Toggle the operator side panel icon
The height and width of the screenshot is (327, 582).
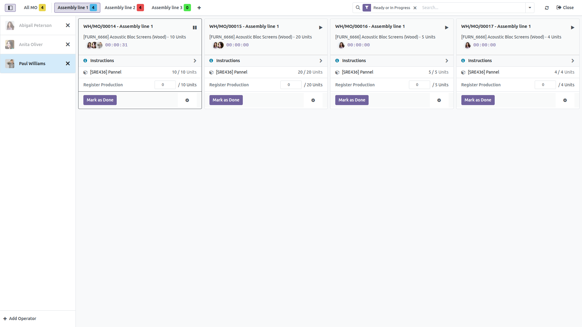pyautogui.click(x=10, y=8)
